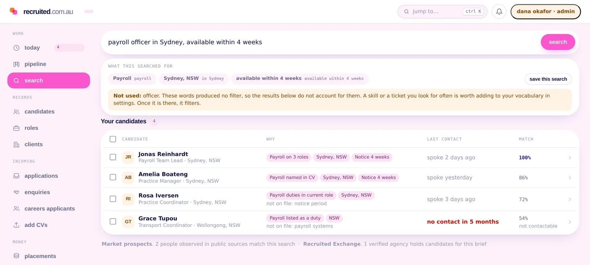Screen dimensions: 590x265
Task: Click Rosa Iversen's RI avatar
Action: pos(128,199)
